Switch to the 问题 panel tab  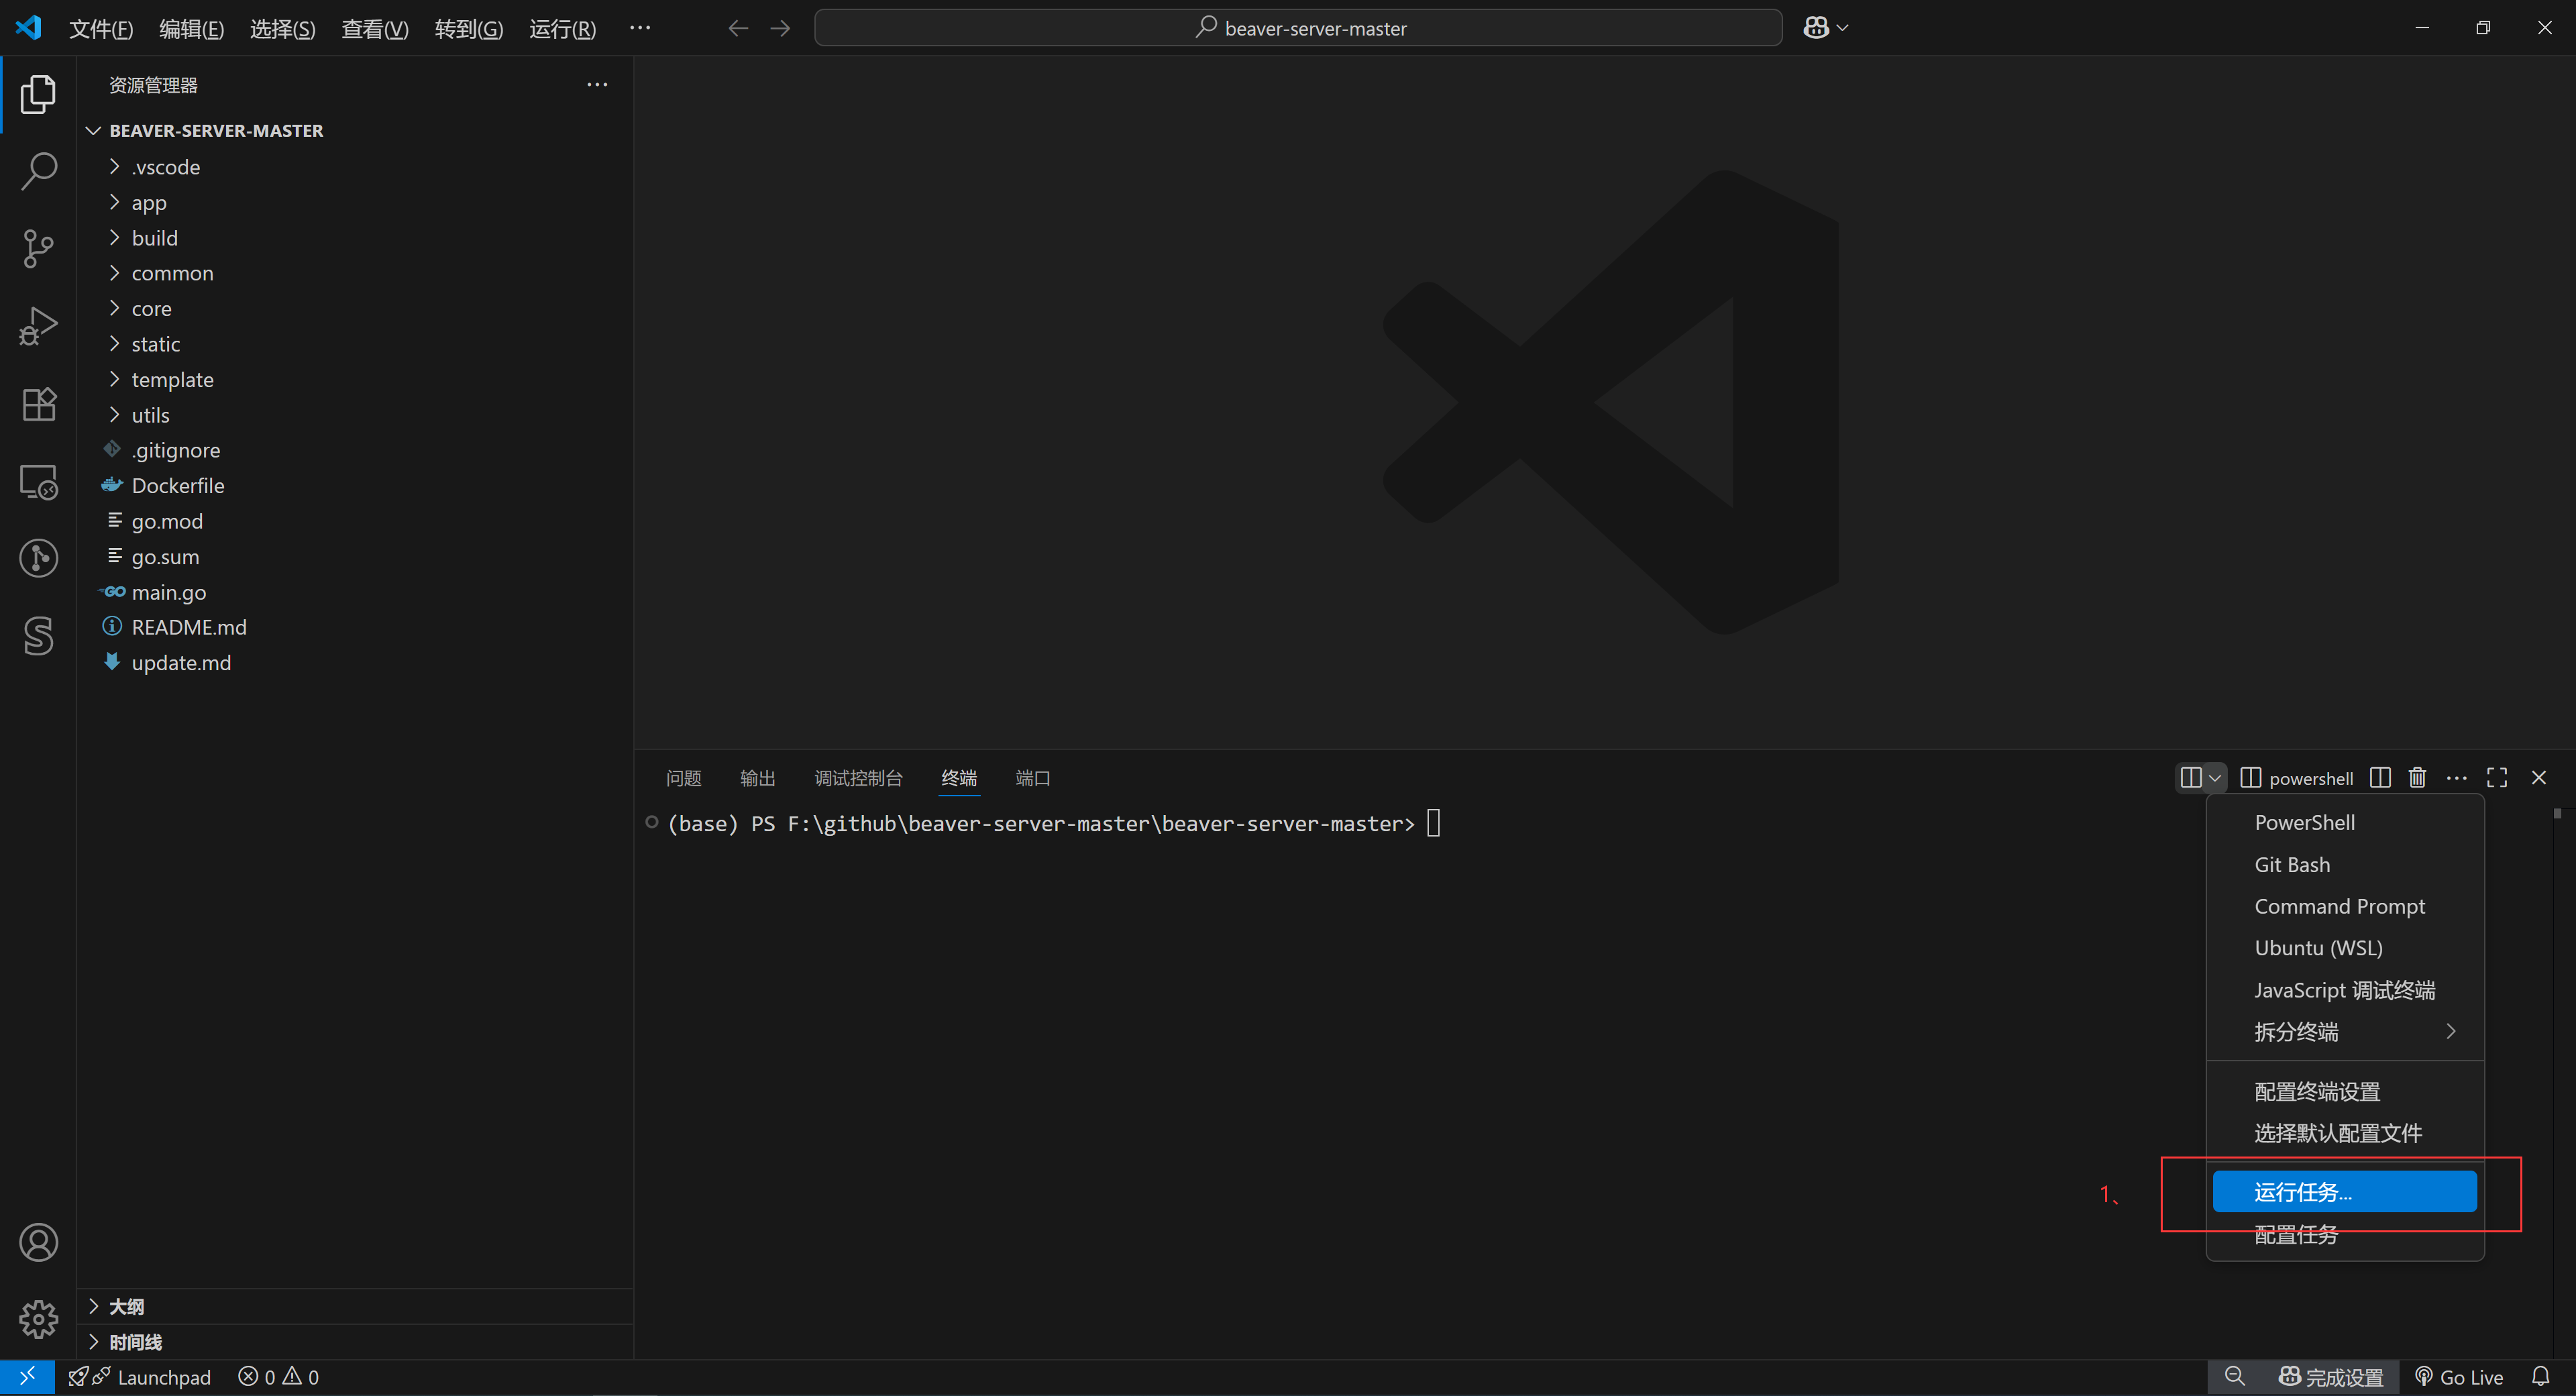pyautogui.click(x=684, y=778)
